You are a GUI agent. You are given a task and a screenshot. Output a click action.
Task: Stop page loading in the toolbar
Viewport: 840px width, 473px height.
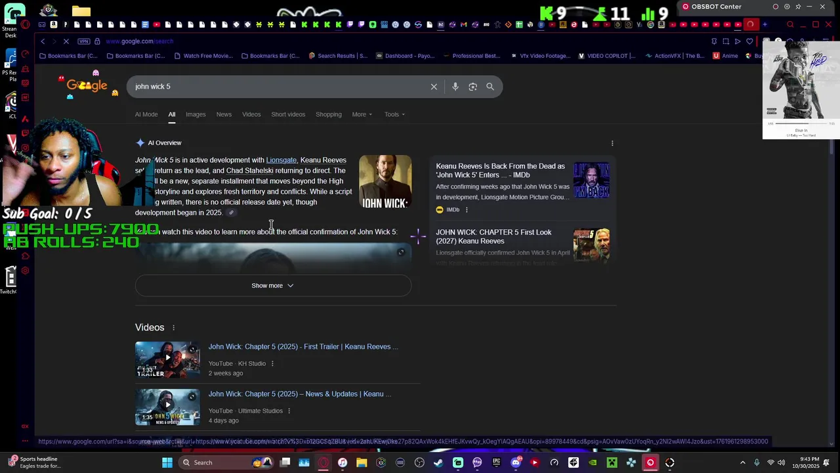[x=66, y=41]
